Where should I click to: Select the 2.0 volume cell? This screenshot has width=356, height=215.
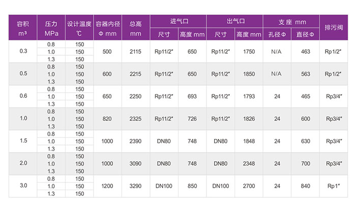(x=23, y=163)
